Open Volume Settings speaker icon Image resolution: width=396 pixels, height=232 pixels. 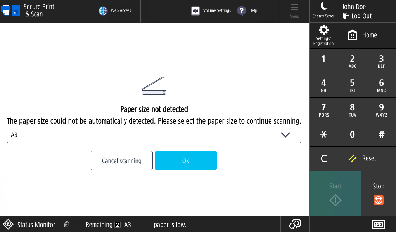click(195, 11)
